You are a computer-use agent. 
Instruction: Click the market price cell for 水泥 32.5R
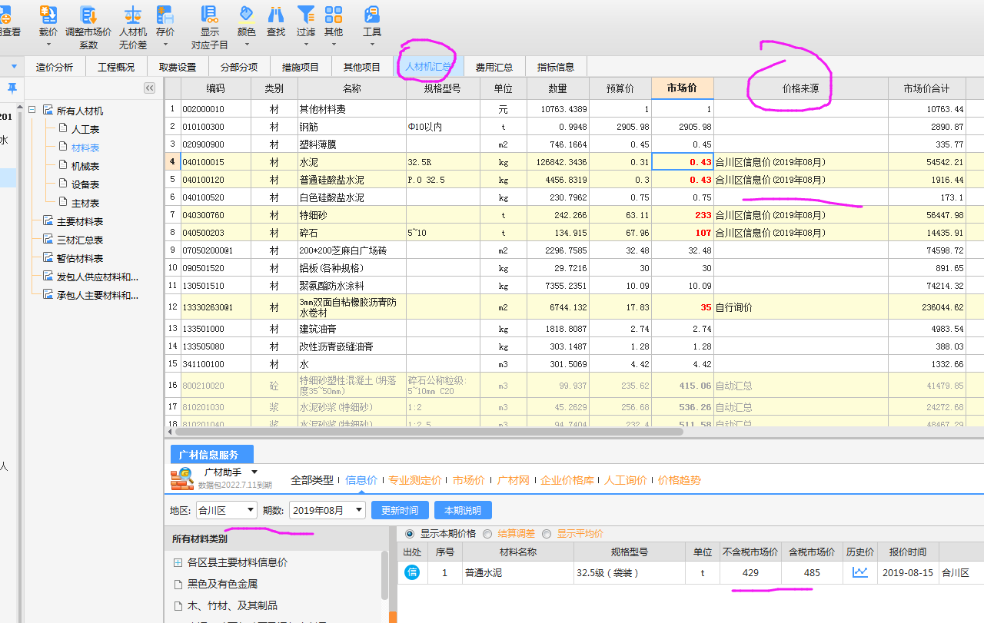click(x=683, y=161)
